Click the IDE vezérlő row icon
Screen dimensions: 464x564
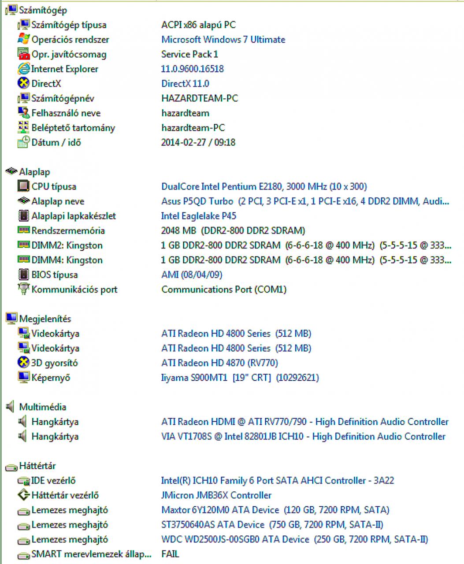(x=23, y=481)
